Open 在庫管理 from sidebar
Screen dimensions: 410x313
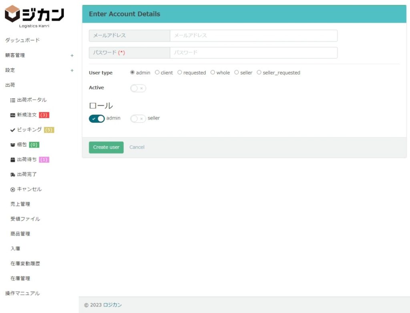tap(20, 279)
